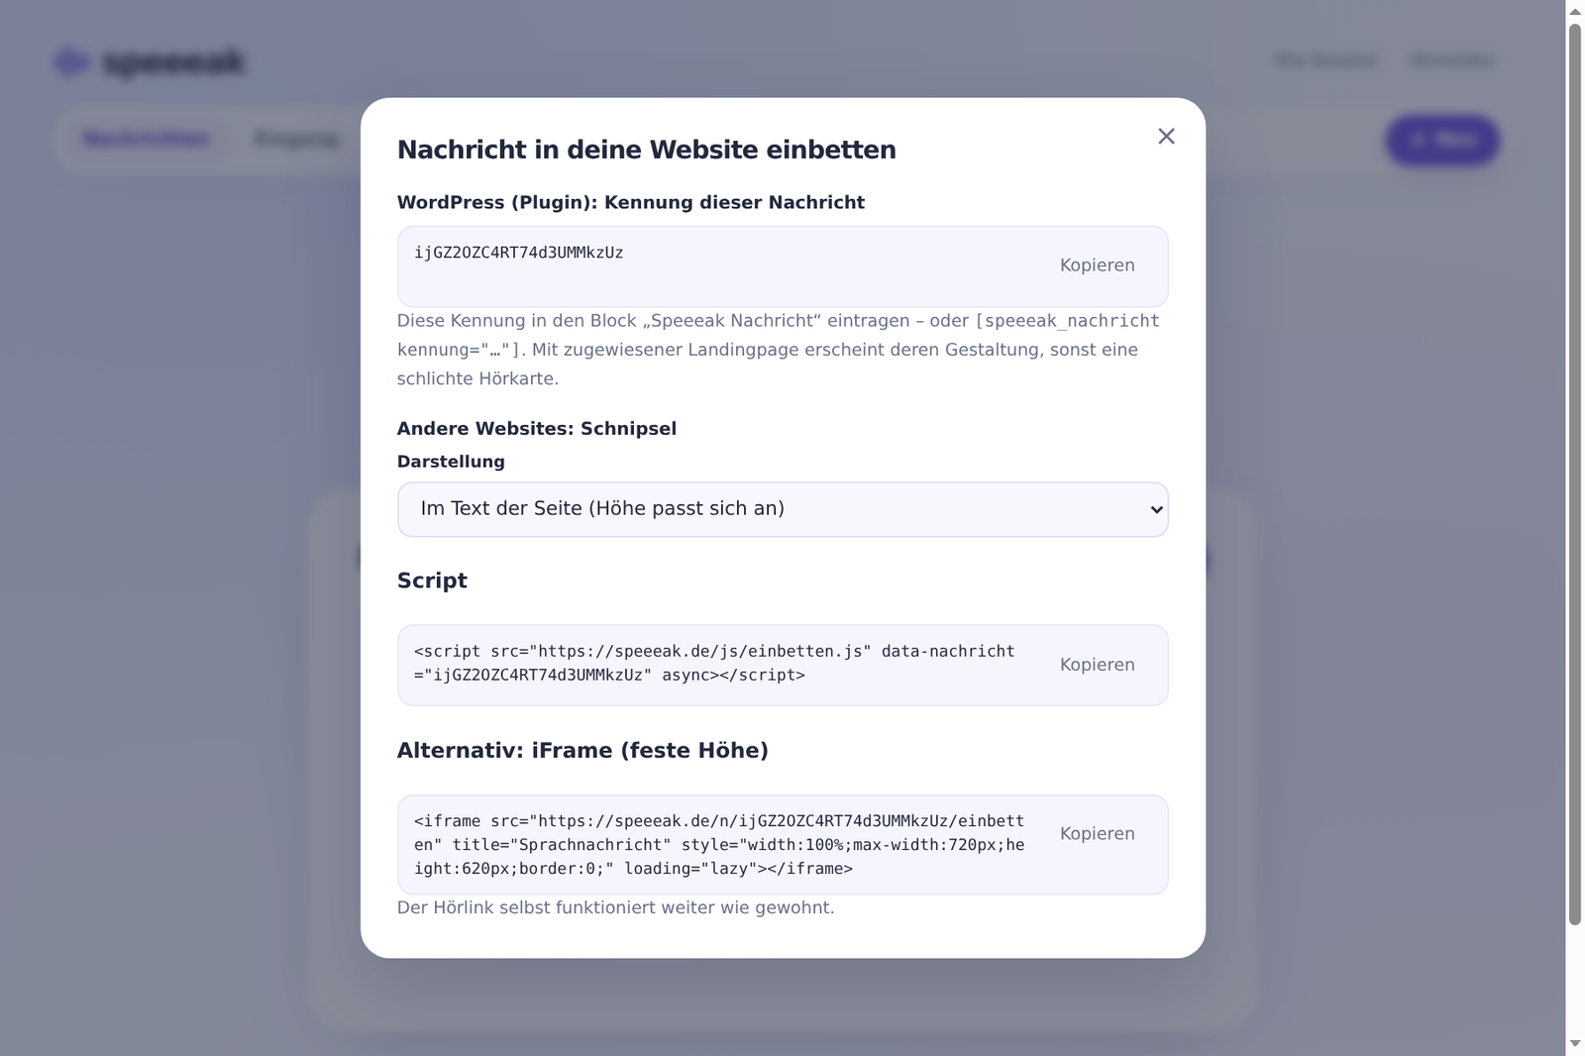Screen dimensions: 1585x1056
Task: Switch to the blurred Nachrichten tab
Action: click(147, 139)
